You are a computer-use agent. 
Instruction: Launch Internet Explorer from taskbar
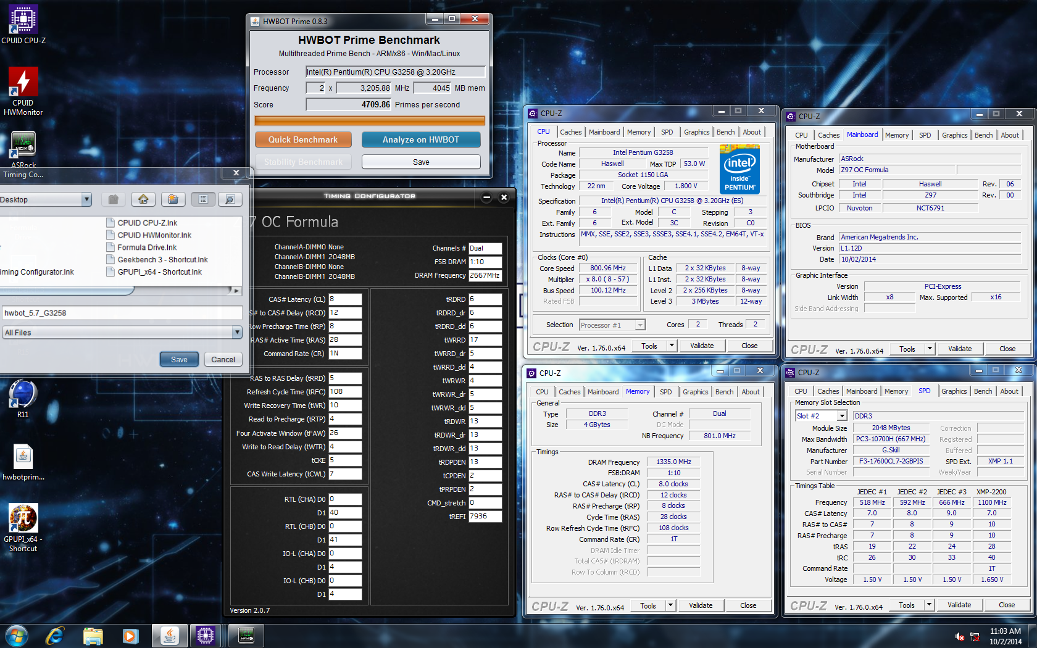click(55, 635)
